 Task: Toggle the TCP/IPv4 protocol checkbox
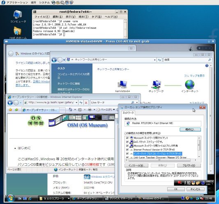pos(127,153)
